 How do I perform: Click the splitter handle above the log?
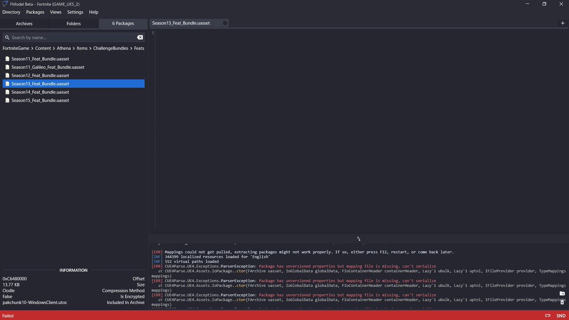tap(359, 239)
